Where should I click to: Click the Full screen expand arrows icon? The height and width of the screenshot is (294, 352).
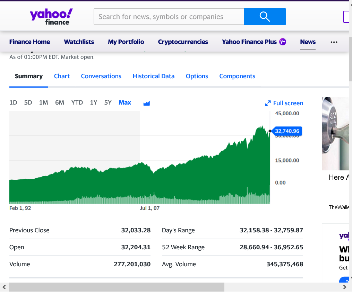point(268,103)
